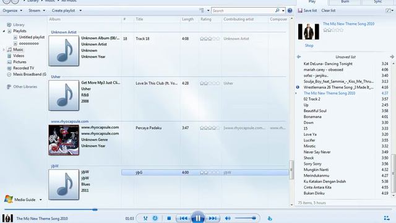This screenshot has height=223, width=396.
Task: Switch to the Play tab
Action: 312,2
